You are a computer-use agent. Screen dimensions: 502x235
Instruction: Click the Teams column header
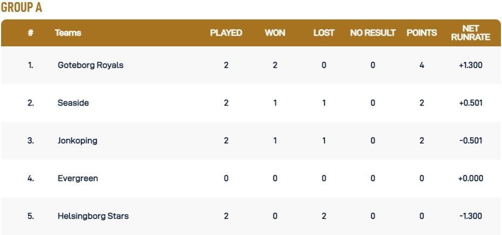pos(68,33)
